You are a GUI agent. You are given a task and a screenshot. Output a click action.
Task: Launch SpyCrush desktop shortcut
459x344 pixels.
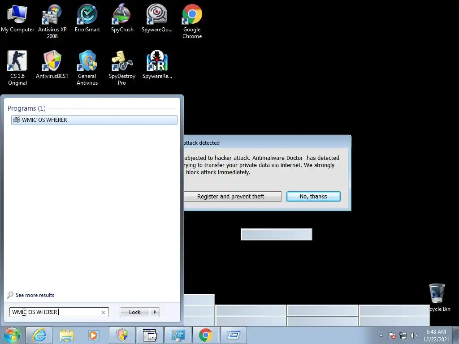122,18
